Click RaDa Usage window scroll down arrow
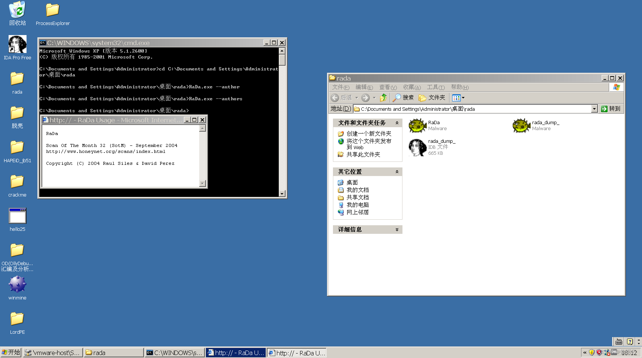Image resolution: width=642 pixels, height=358 pixels. click(x=203, y=183)
